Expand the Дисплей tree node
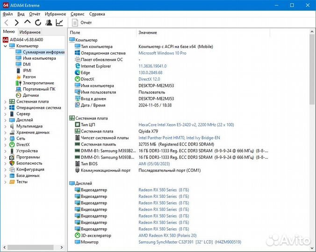The image size is (316, 252). (x=6, y=120)
